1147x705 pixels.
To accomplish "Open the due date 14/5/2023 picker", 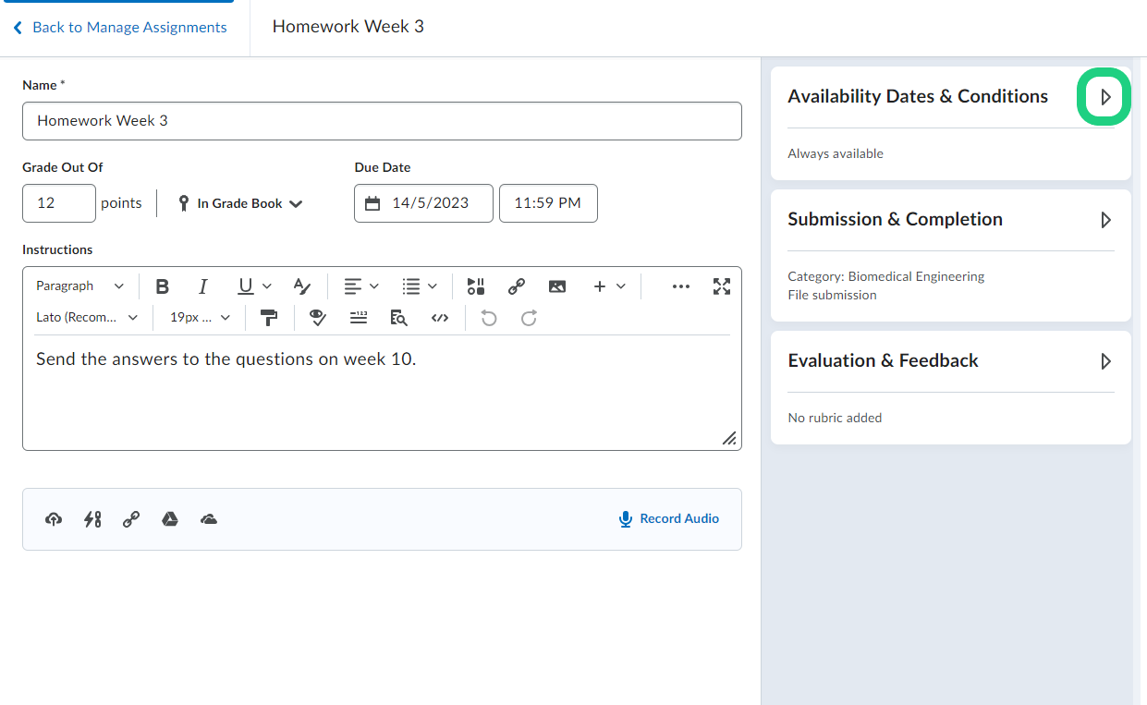I will 423,203.
